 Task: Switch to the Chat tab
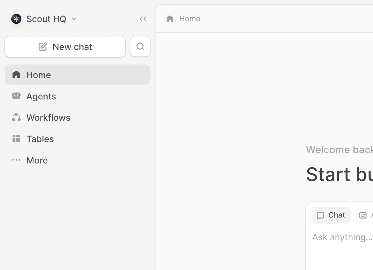click(331, 215)
